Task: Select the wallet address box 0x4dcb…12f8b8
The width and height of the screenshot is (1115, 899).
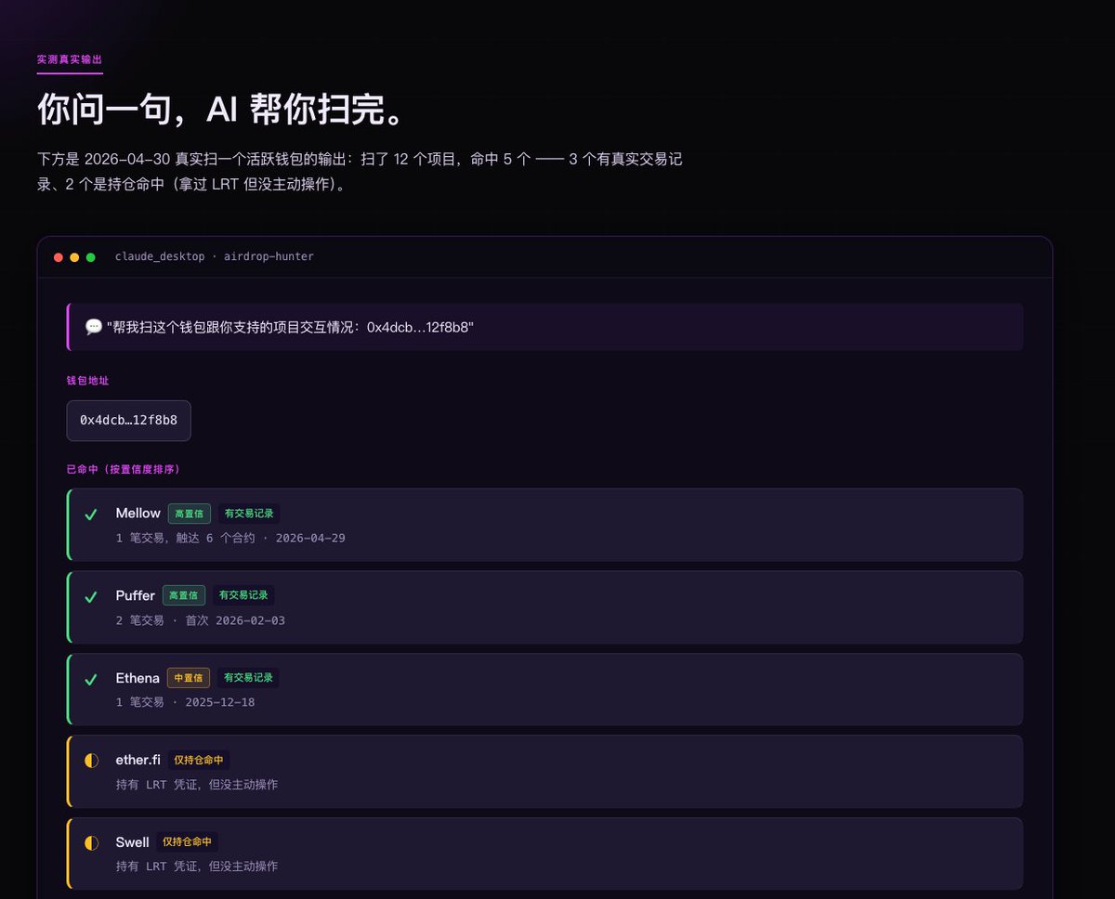Action: point(128,421)
